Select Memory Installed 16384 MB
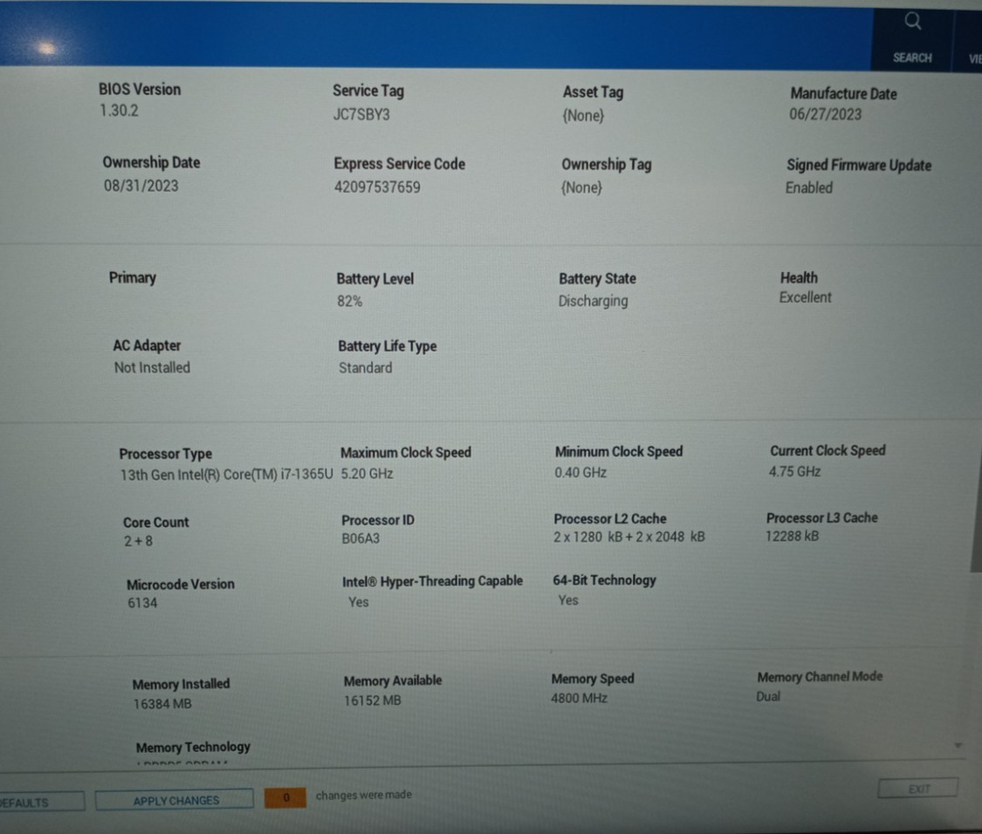Image resolution: width=982 pixels, height=834 pixels. click(162, 704)
